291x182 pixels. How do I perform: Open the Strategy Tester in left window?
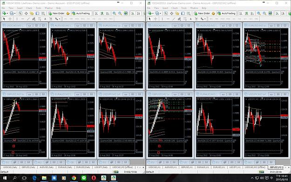43,13
